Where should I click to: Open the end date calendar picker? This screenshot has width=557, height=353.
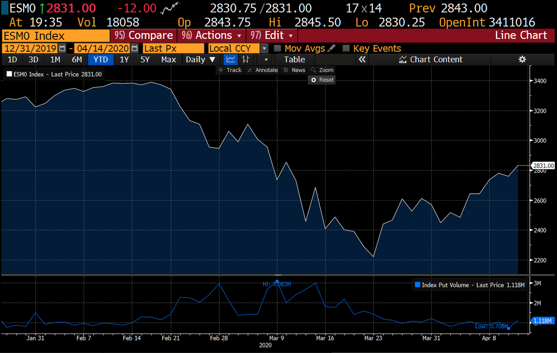[x=135, y=48]
